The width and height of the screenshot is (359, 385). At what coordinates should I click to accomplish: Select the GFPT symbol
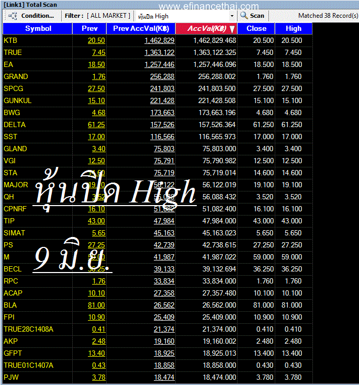[13, 353]
